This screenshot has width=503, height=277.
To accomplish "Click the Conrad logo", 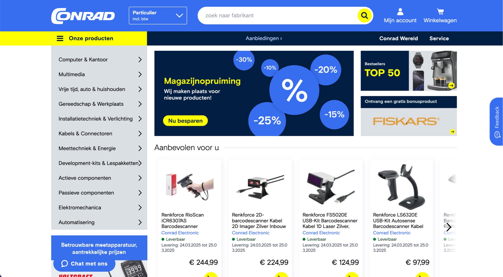I will pos(83,16).
